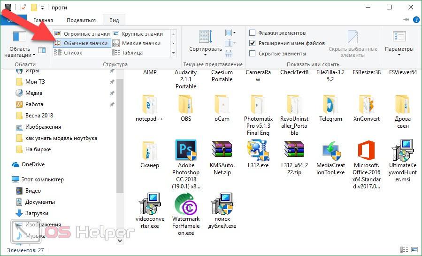Select the videoconverter.exe installer icon

point(149,204)
